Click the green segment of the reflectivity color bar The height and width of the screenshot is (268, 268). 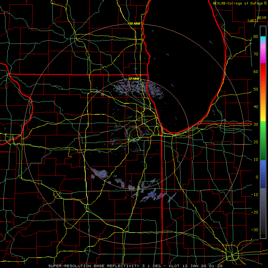coord(263,141)
